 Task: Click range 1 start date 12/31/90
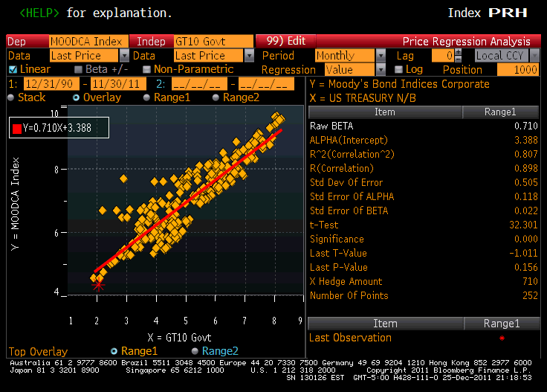[51, 84]
